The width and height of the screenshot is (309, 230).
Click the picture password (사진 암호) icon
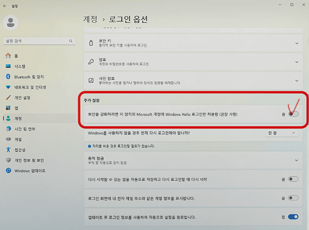(x=91, y=80)
